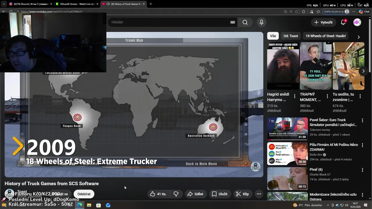
Task: Open options for Tu sedíte, tu zvoníme Short
Action: (360, 96)
